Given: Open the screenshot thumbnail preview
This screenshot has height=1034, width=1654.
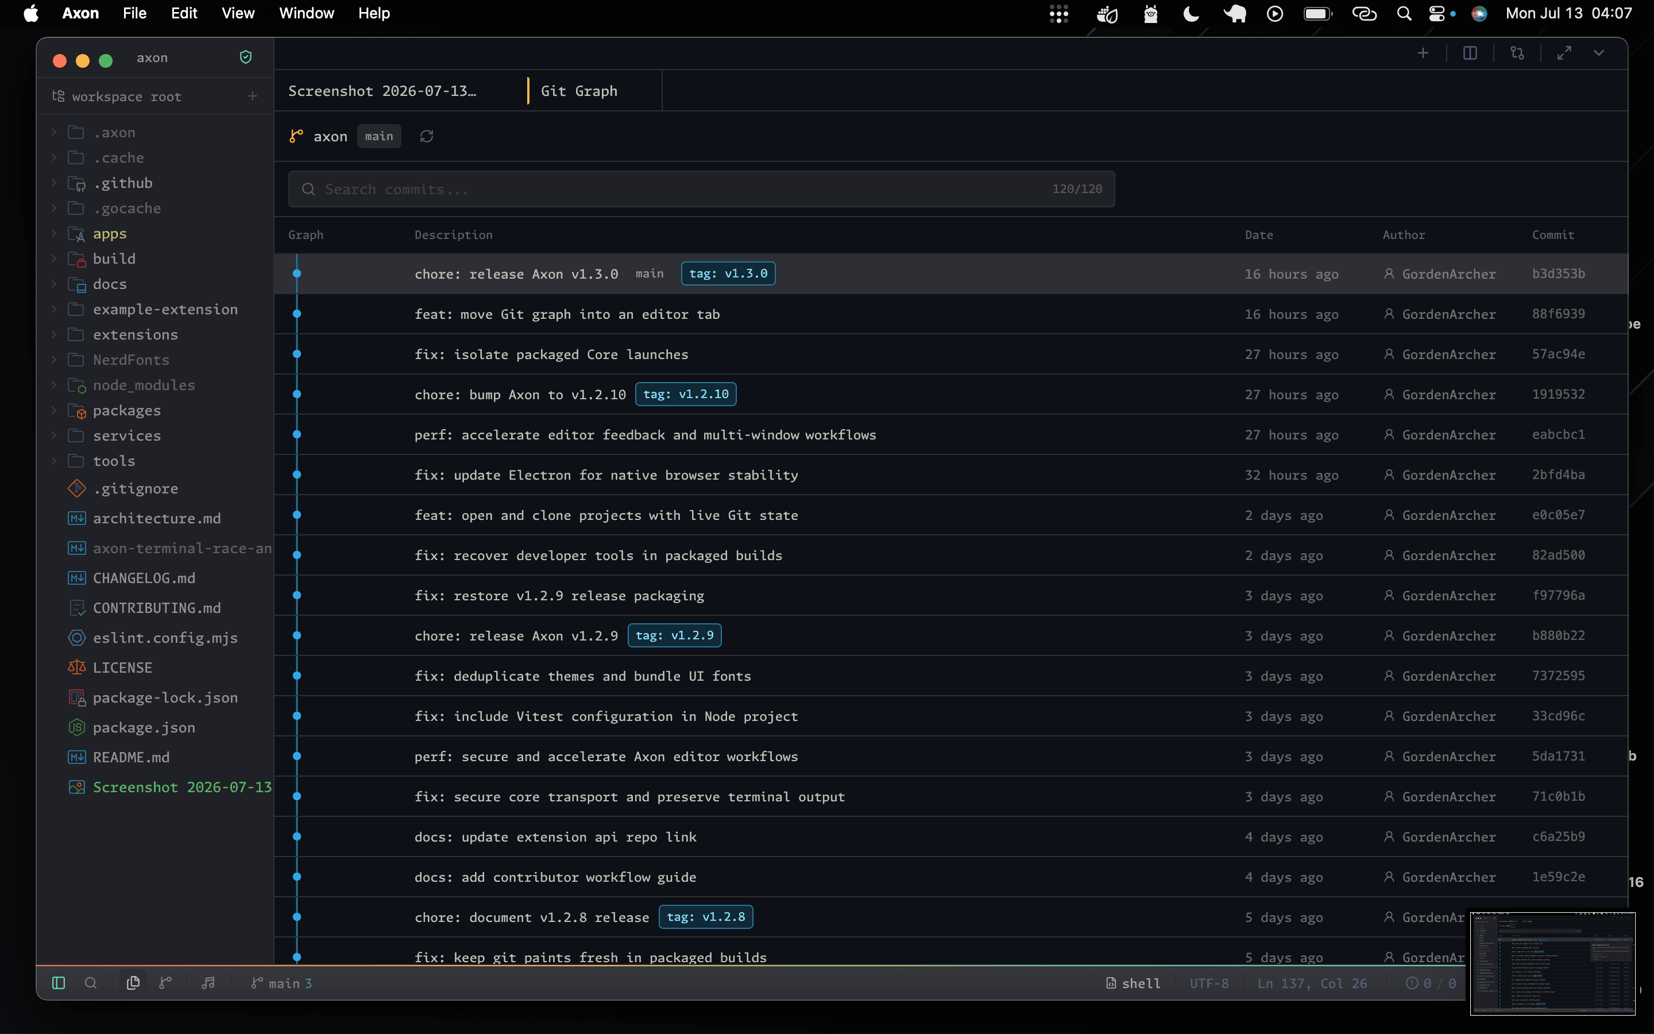Looking at the screenshot, I should pos(1552,963).
